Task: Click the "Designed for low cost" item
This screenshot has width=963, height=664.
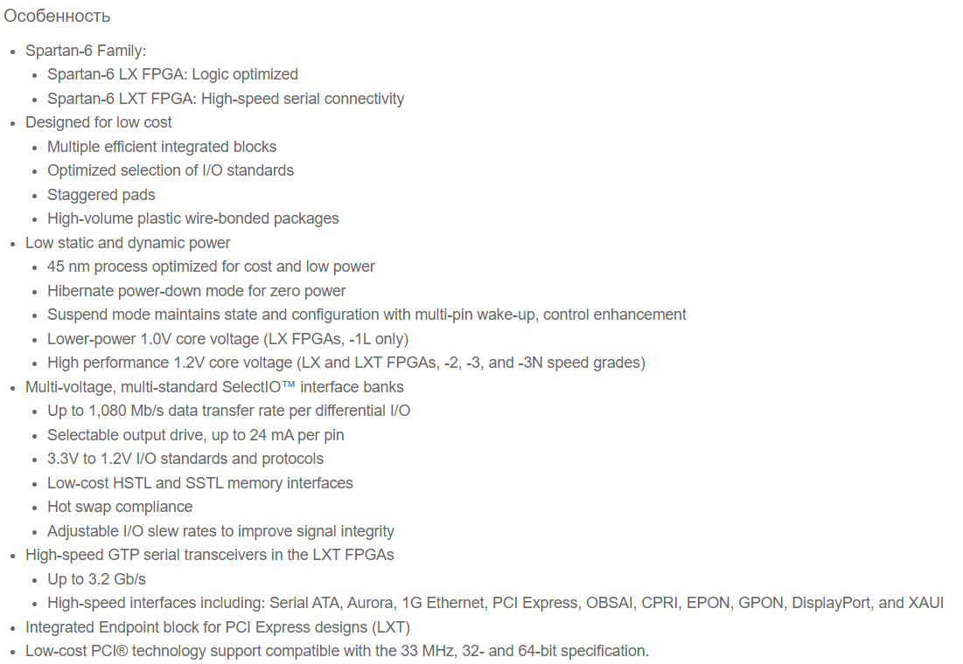Action: pos(99,122)
